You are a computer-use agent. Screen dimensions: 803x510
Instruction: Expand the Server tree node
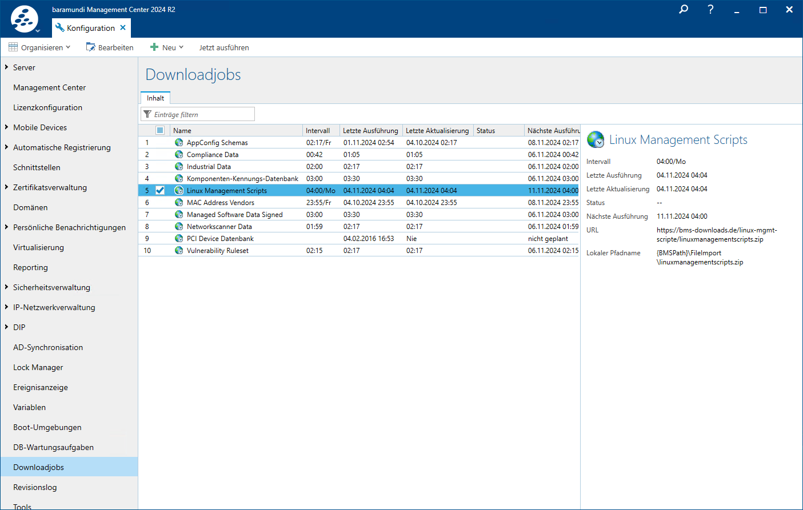(x=6, y=67)
